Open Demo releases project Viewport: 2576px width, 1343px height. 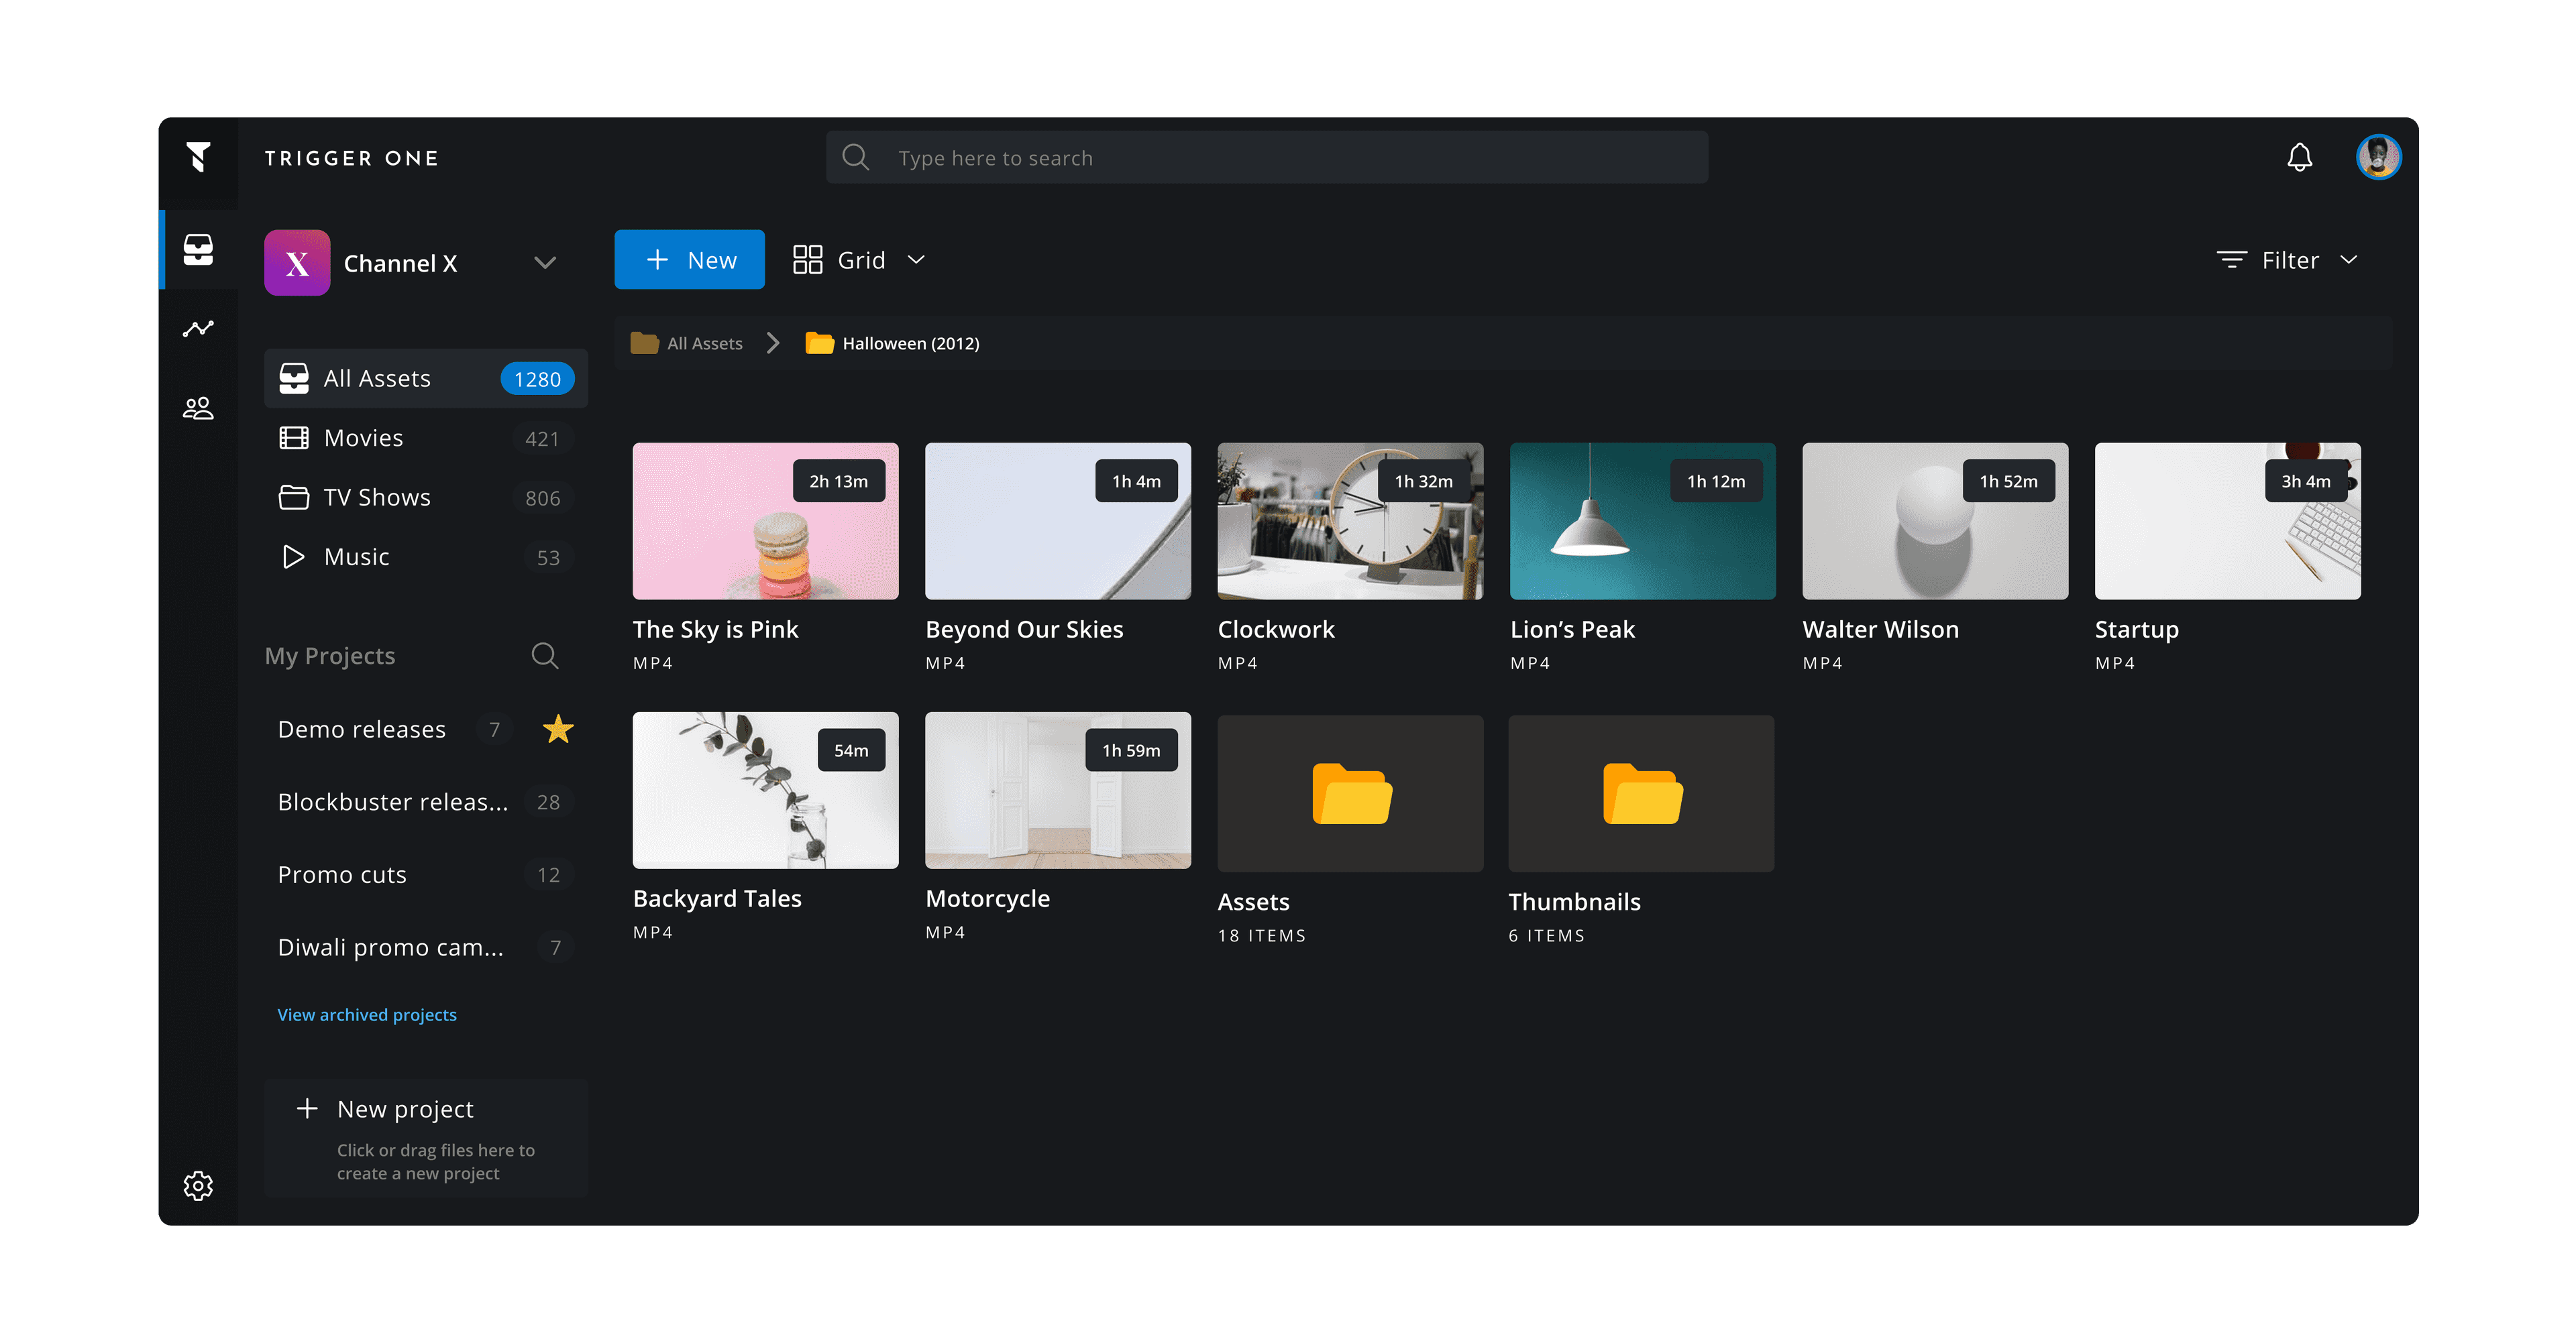tap(362, 729)
